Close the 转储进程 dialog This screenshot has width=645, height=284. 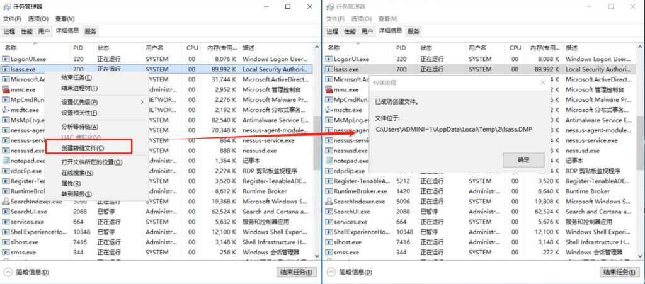[x=543, y=82]
